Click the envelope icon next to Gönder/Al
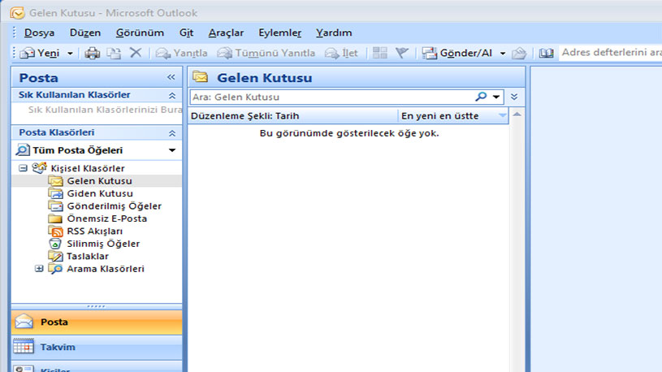The height and width of the screenshot is (372, 662). (519, 54)
